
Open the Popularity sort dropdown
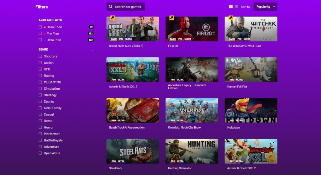(265, 7)
